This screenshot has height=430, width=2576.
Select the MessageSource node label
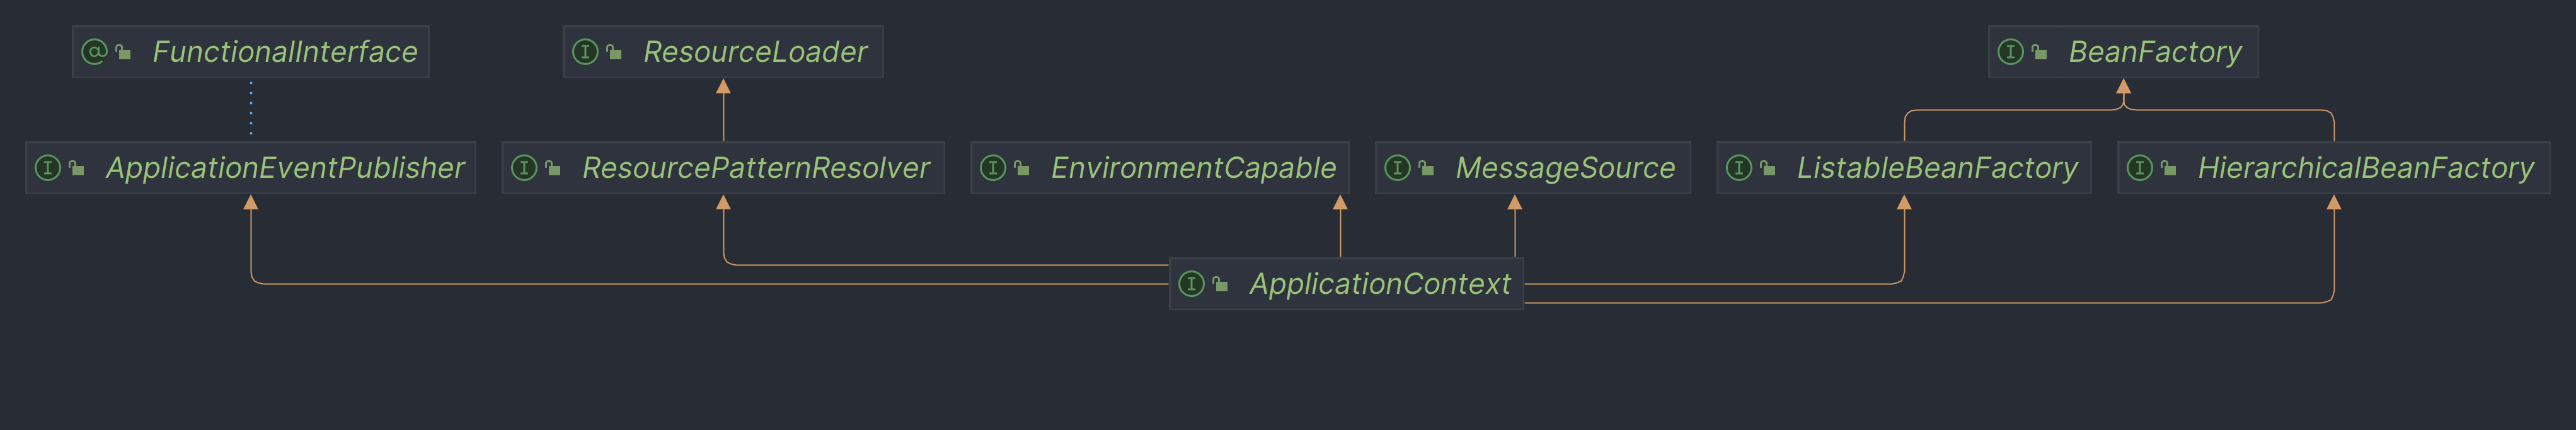point(1565,168)
